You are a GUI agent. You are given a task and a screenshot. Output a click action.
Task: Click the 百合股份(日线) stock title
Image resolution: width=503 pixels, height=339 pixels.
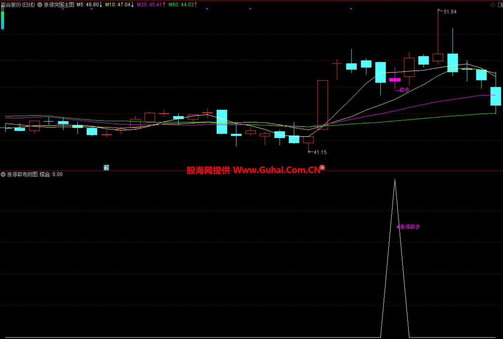tap(18, 5)
